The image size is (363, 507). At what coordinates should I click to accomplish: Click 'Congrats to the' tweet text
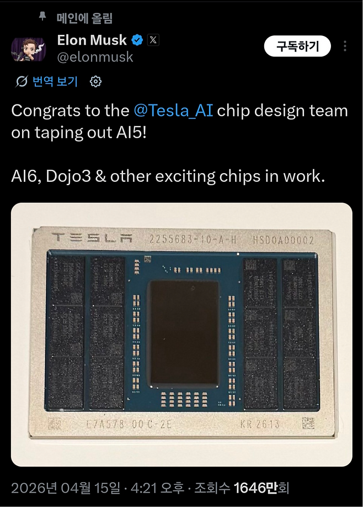tap(70, 111)
